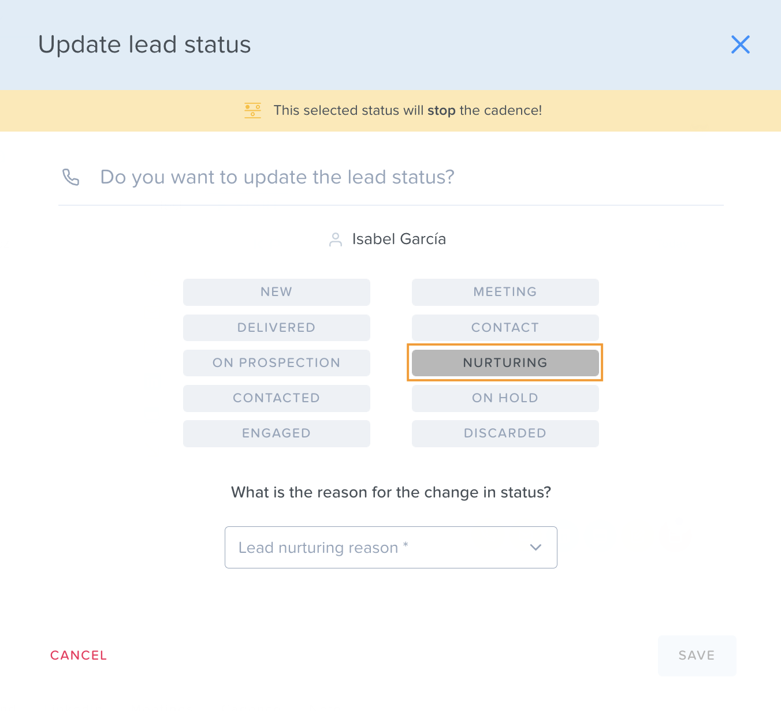This screenshot has height=711, width=781.
Task: Click the stop cadence warning message
Action: pos(408,110)
